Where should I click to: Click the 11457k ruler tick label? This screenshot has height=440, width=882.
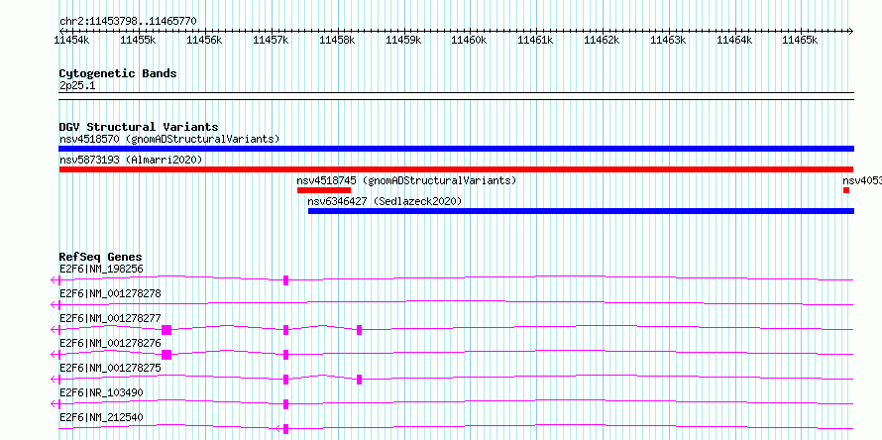tap(271, 40)
